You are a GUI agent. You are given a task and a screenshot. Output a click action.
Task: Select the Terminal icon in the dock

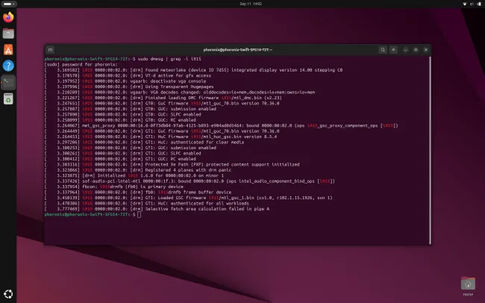point(8,82)
